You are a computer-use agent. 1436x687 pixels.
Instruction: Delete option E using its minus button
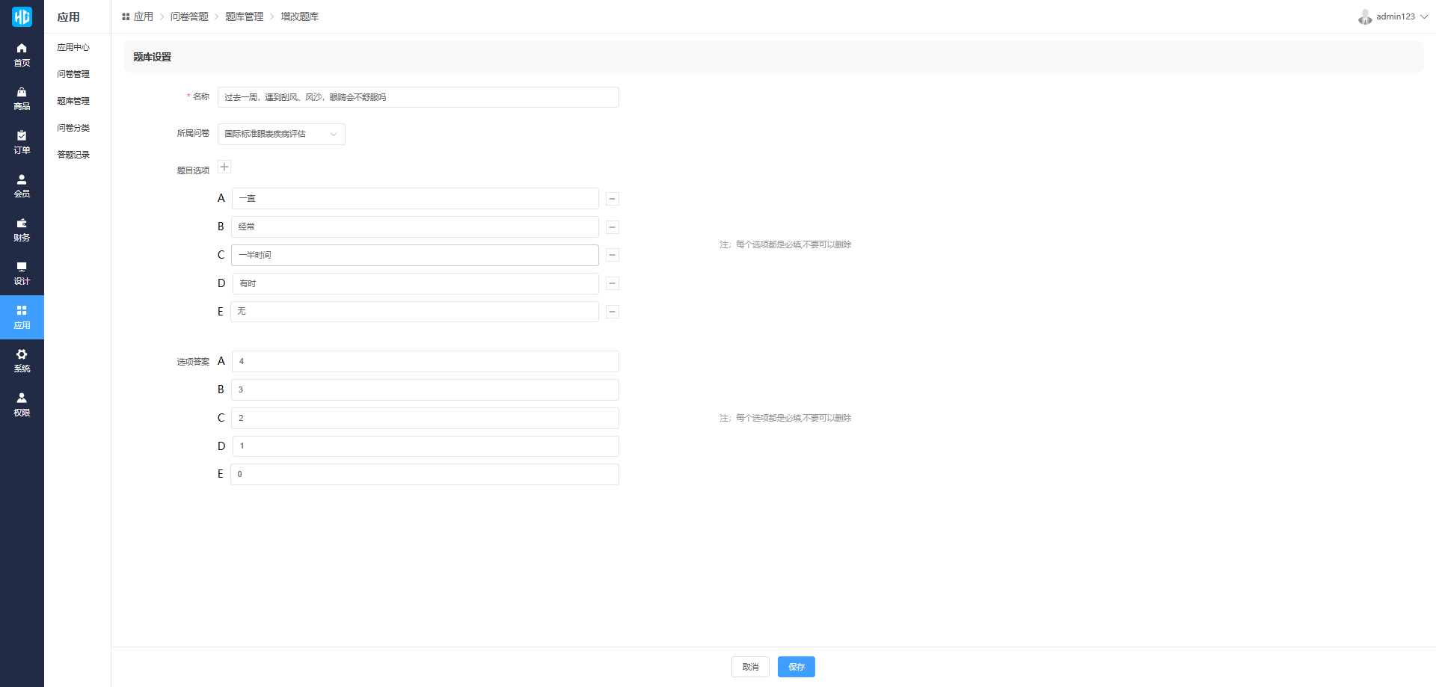pyautogui.click(x=612, y=312)
